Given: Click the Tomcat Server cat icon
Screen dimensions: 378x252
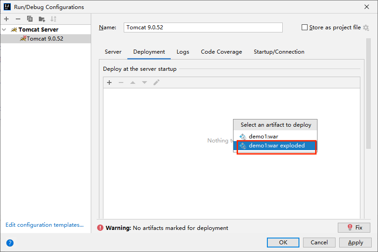Looking at the screenshot, I should 14,30.
